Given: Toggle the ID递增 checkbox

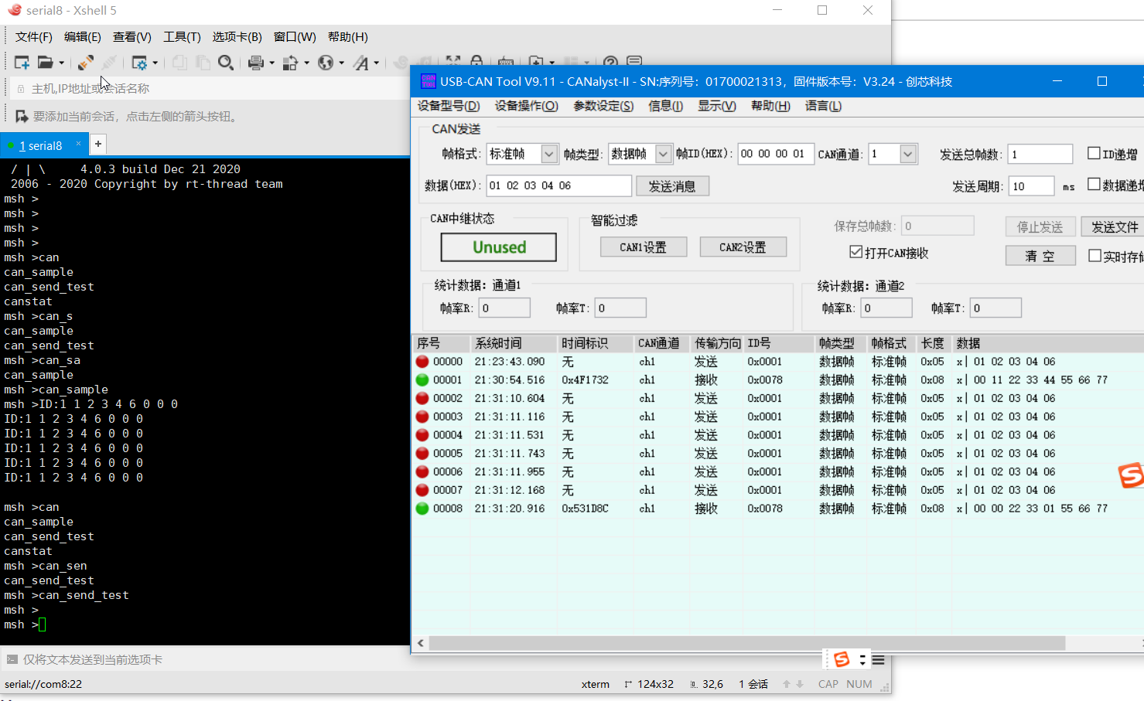Looking at the screenshot, I should tap(1094, 153).
